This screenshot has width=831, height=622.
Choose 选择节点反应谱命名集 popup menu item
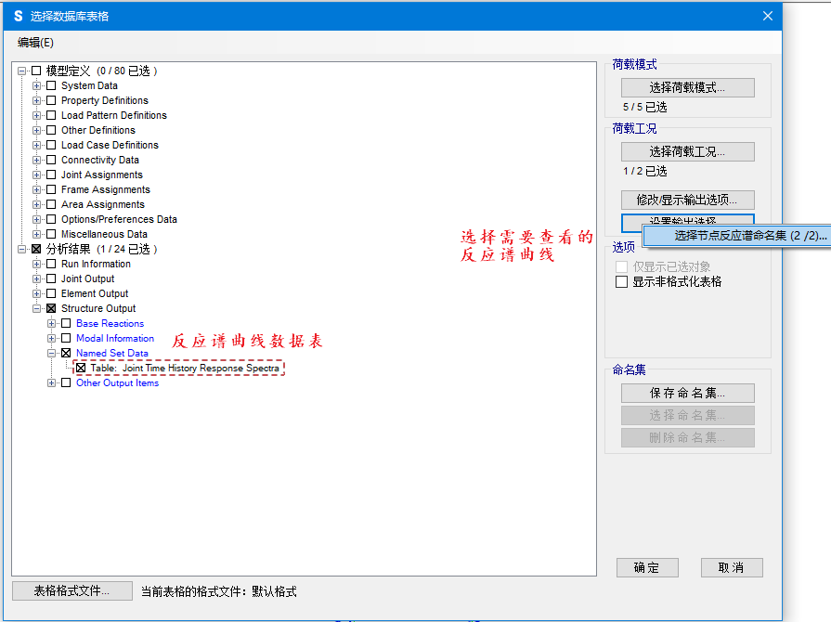pyautogui.click(x=750, y=236)
